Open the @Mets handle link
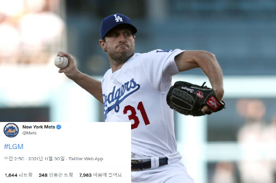 pyautogui.click(x=29, y=133)
